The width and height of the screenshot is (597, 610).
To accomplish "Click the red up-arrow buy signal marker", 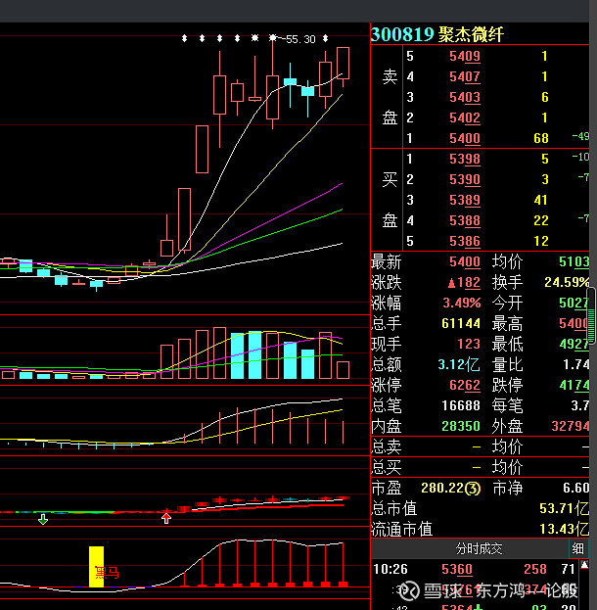I will [x=166, y=518].
